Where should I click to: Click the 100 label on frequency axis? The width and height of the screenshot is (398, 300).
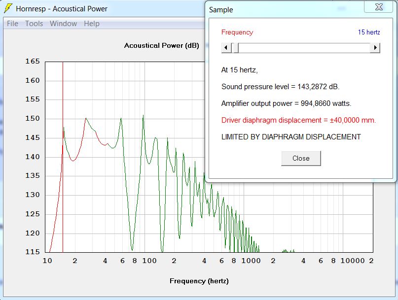pos(149,261)
